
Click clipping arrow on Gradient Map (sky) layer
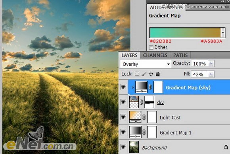(133, 87)
